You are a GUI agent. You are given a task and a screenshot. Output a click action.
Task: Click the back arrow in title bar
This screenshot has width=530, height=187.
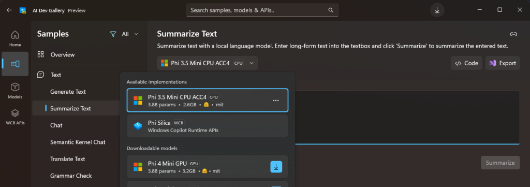(x=9, y=10)
